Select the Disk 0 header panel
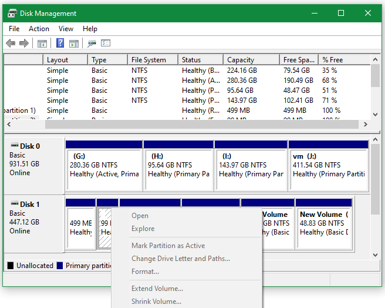The image size is (385, 308). 34,166
